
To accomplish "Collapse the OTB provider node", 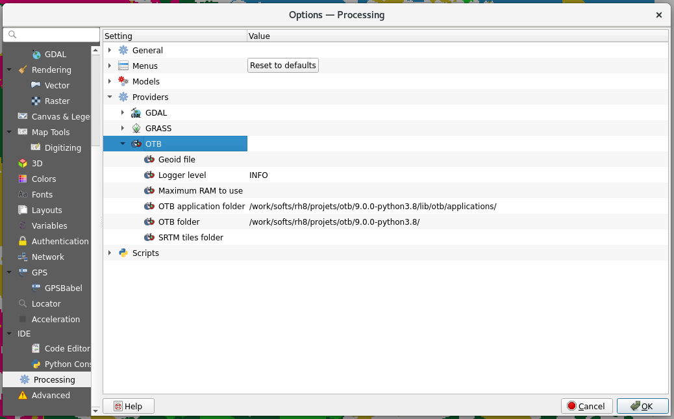I will [122, 144].
